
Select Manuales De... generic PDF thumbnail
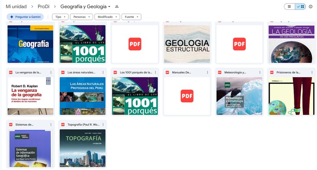pos(187,96)
